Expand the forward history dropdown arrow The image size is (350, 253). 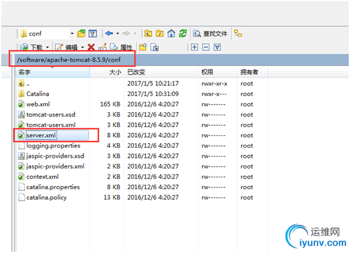(135, 34)
